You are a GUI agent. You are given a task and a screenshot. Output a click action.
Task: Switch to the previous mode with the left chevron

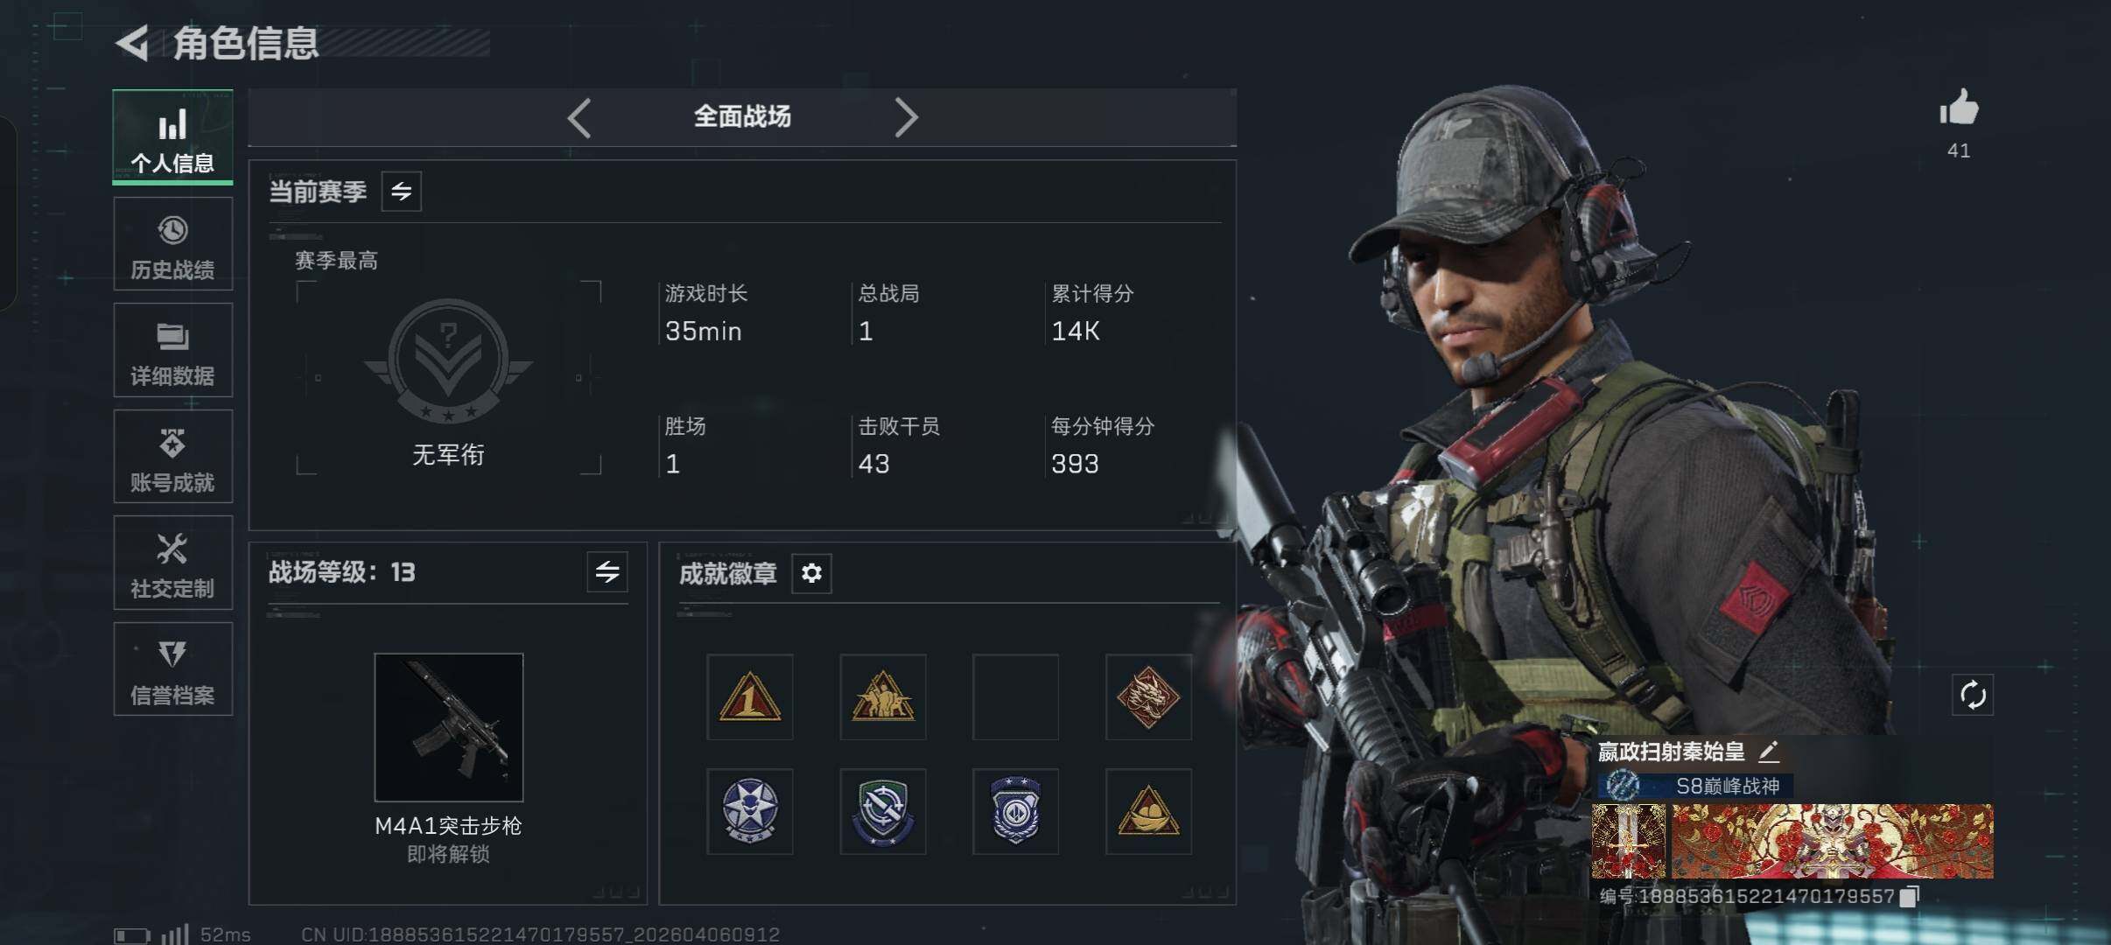(579, 117)
